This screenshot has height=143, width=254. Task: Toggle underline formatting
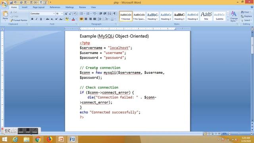click(41, 19)
